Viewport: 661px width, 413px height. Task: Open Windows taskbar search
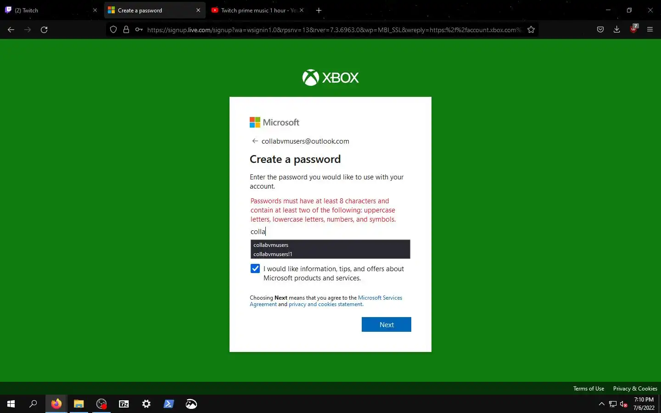(x=33, y=404)
